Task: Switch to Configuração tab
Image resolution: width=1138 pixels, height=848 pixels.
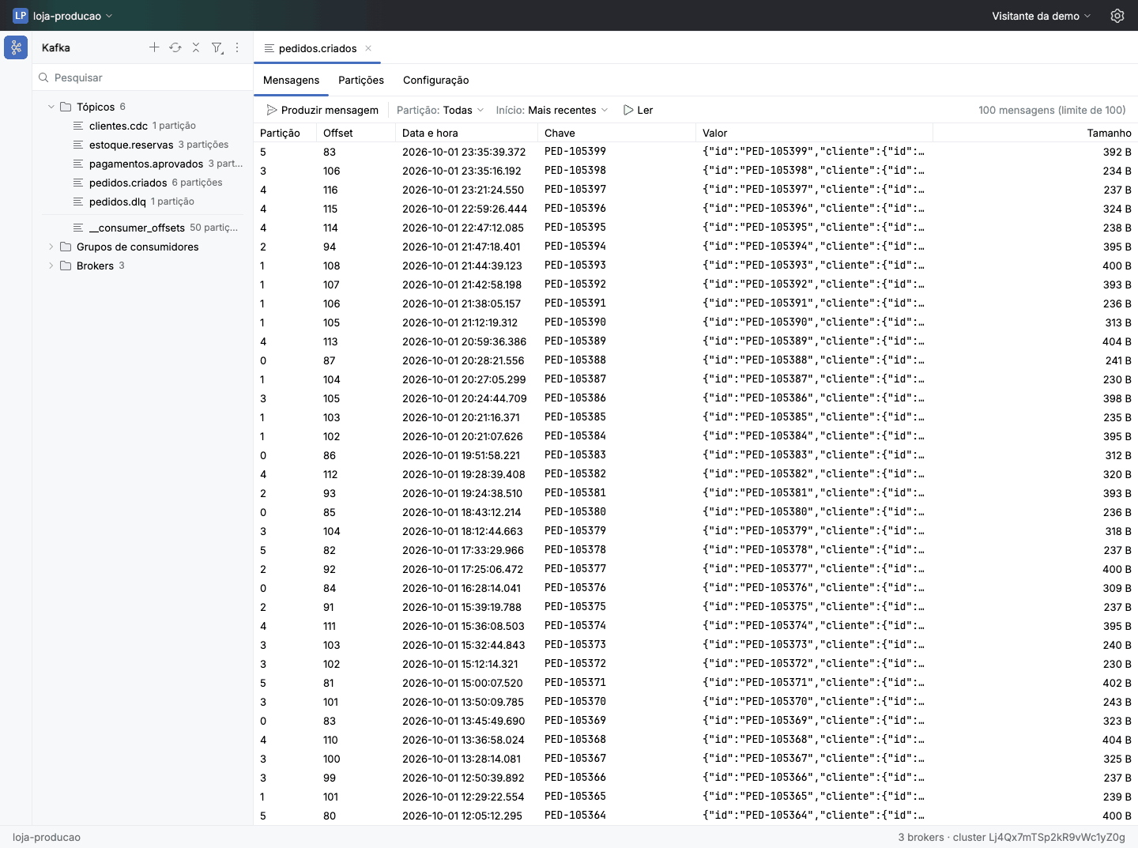Action: coord(435,80)
